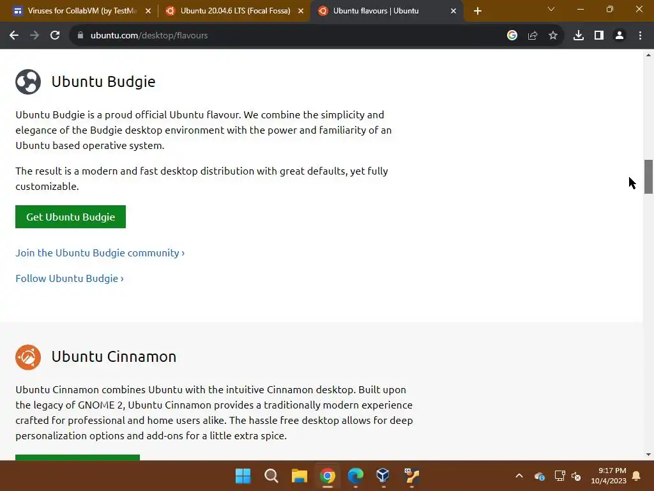Screen dimensions: 654x491
Task: Toggle the Chrome side panel
Action: click(x=599, y=36)
